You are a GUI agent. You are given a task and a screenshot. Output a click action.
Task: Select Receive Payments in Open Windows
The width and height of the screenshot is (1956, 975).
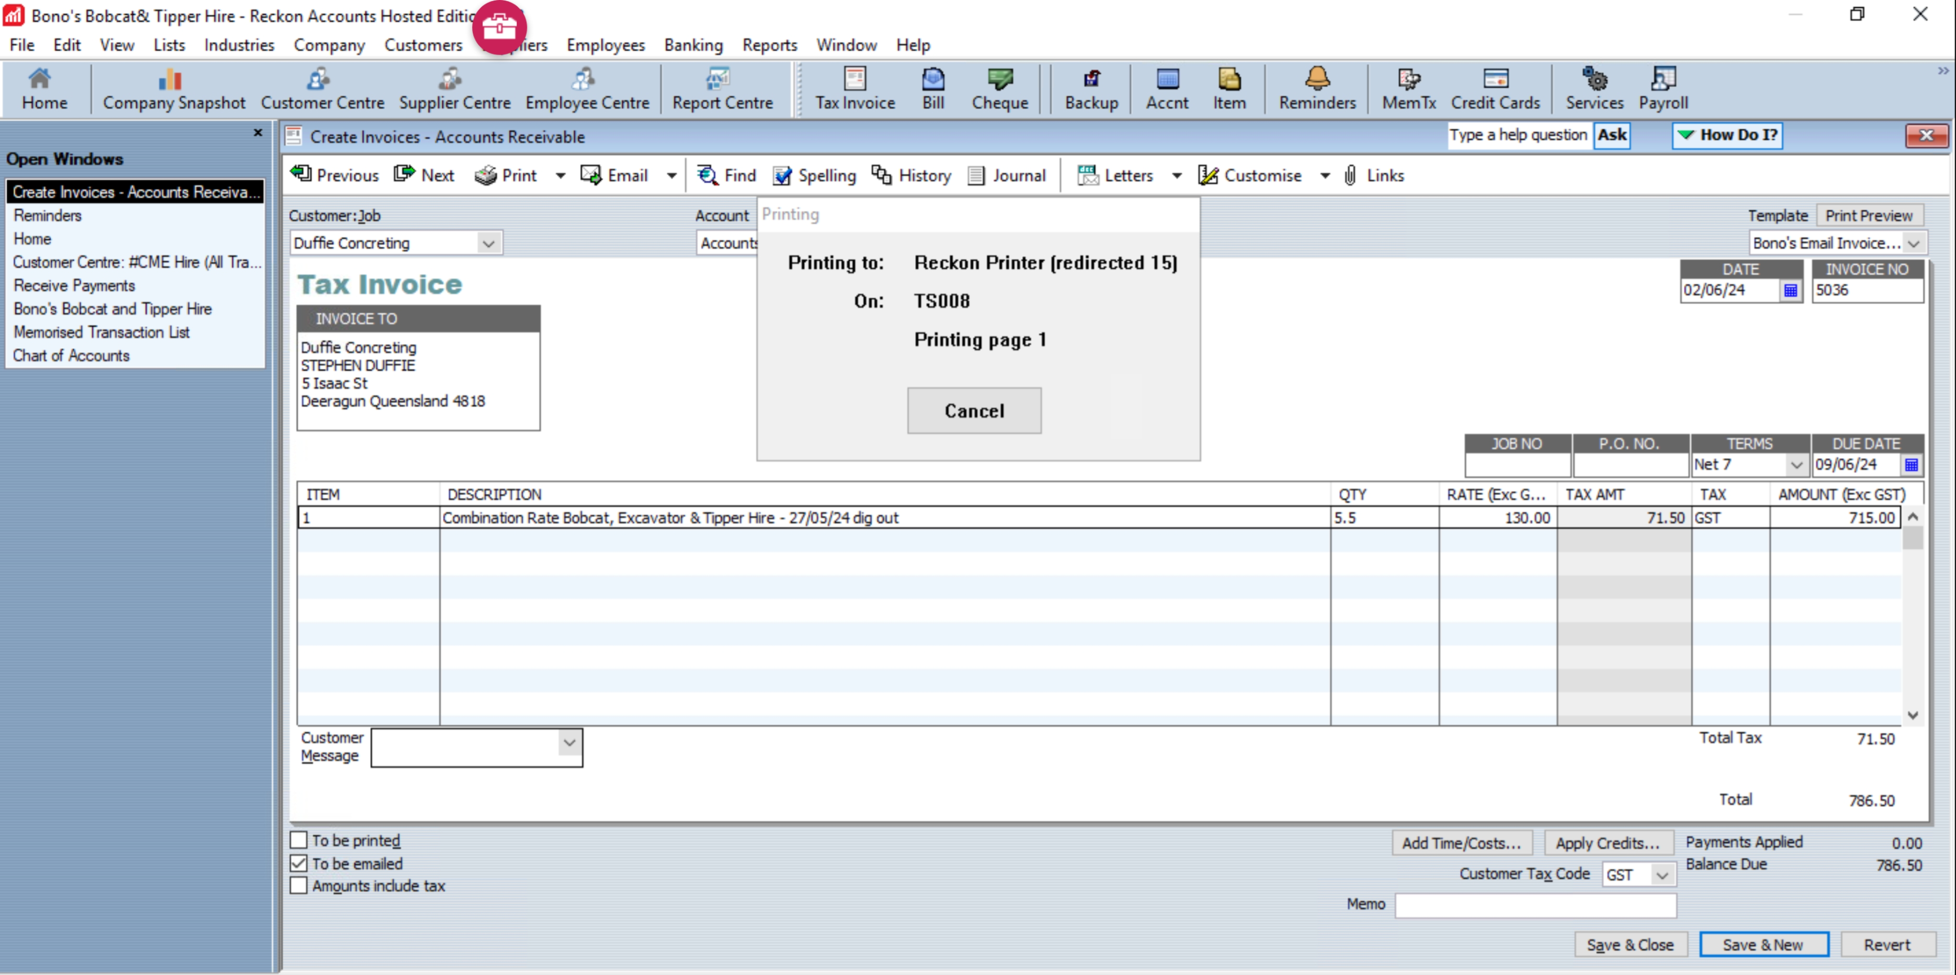point(74,286)
